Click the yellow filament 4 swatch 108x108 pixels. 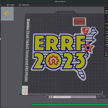[x=106, y=24]
